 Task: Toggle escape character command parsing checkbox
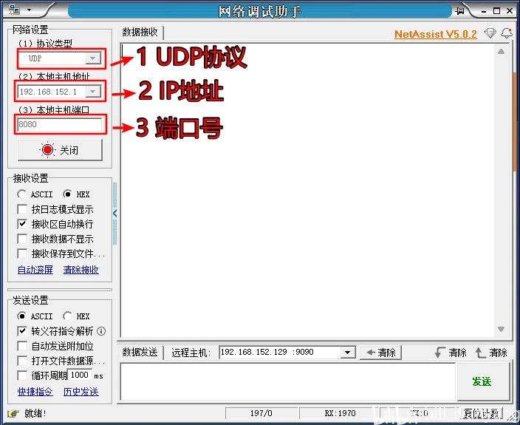(22, 331)
